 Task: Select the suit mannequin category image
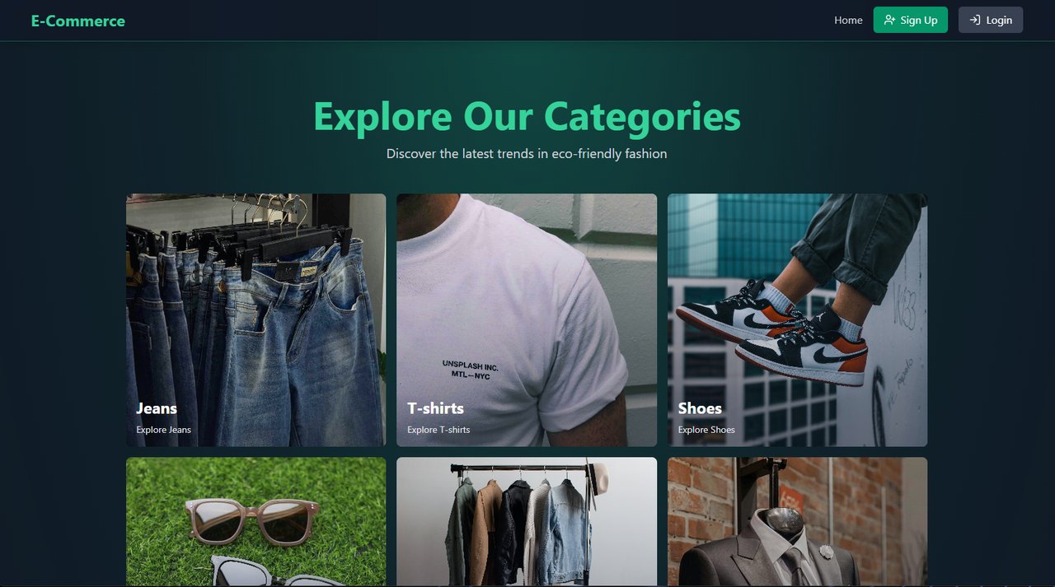coord(797,522)
